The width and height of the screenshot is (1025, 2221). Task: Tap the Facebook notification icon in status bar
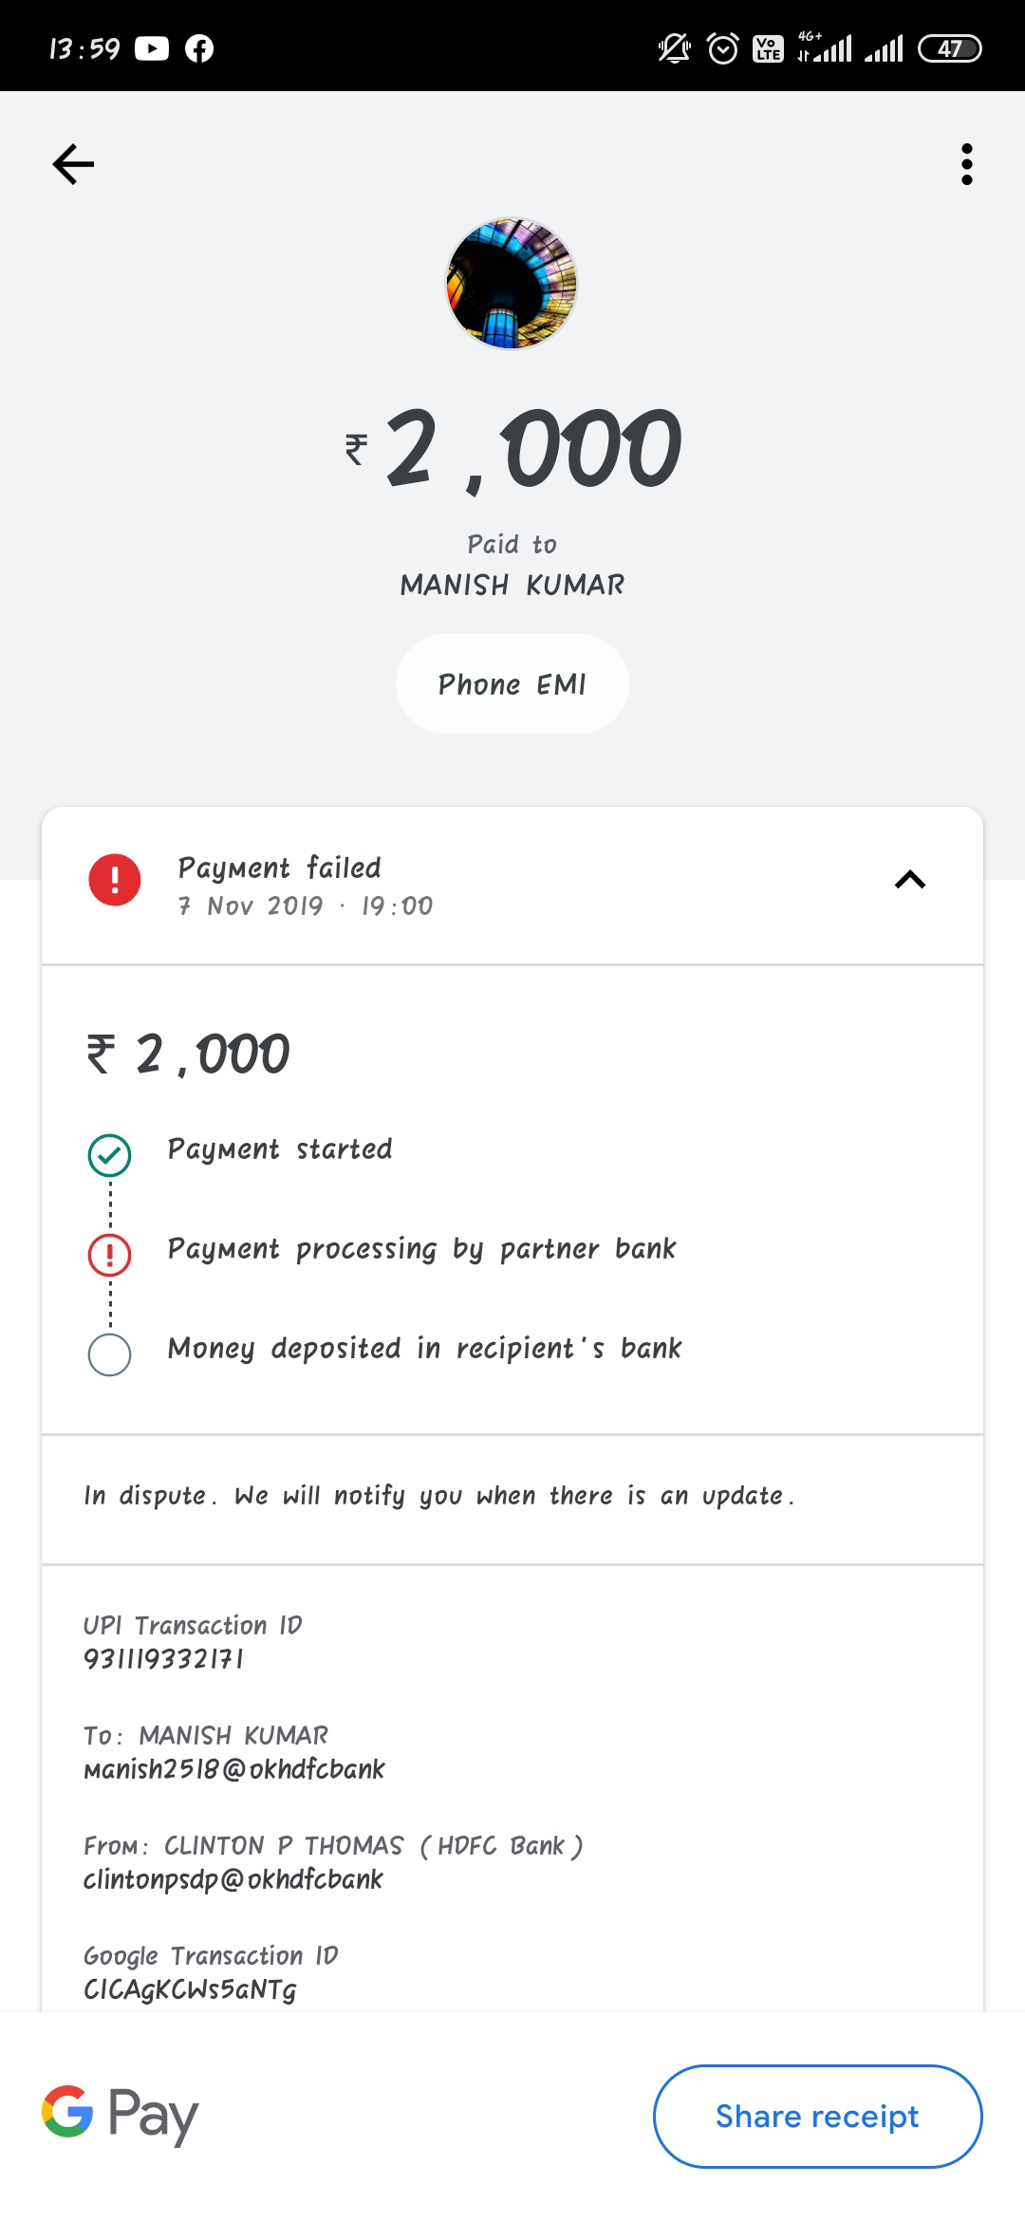(199, 48)
